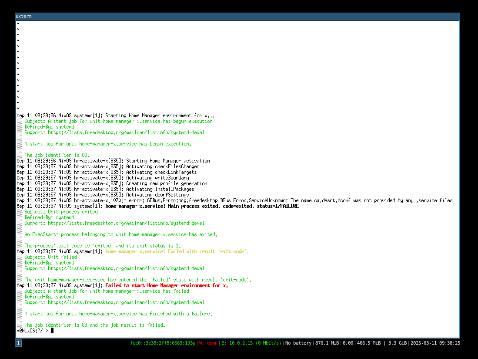Image resolution: width=478 pixels, height=359 pixels.
Task: Click the 'W: down' wireless status
Action: point(208,343)
